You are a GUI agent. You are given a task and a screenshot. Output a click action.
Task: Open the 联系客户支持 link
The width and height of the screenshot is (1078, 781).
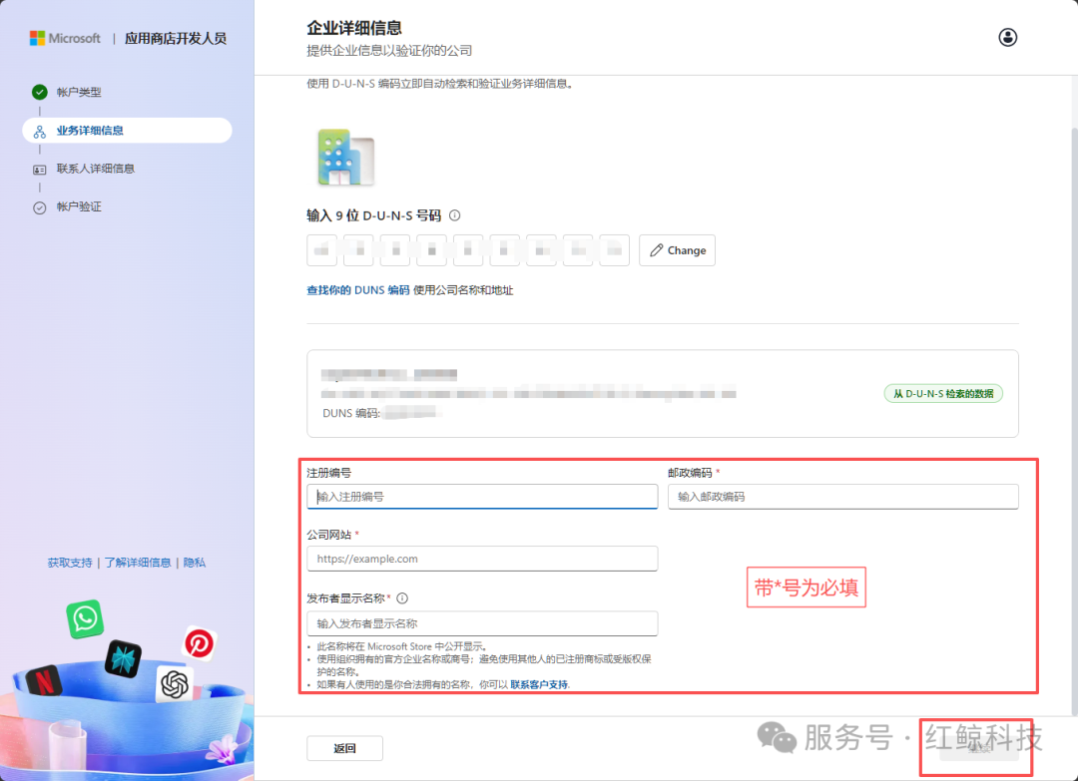(539, 684)
